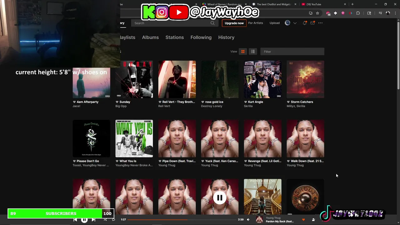Image resolution: width=400 pixels, height=225 pixels.
Task: Focus the Filter input field
Action: 292,52
